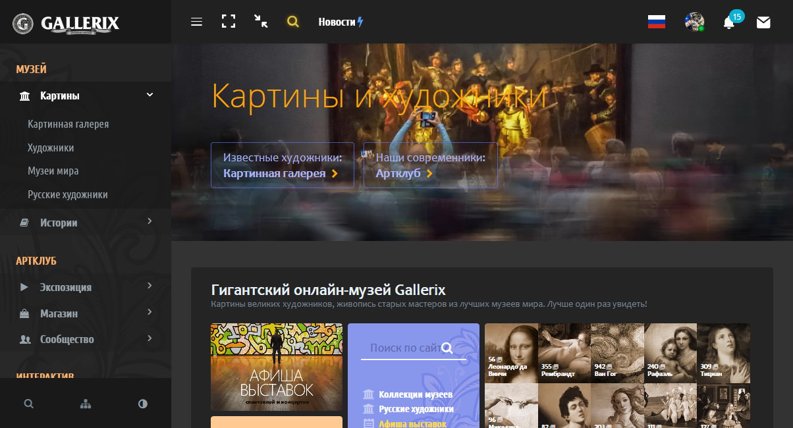Screen dimensions: 793x428
Task: Click Гигантский онлайн-музей Gallerix heading
Action: coord(328,290)
